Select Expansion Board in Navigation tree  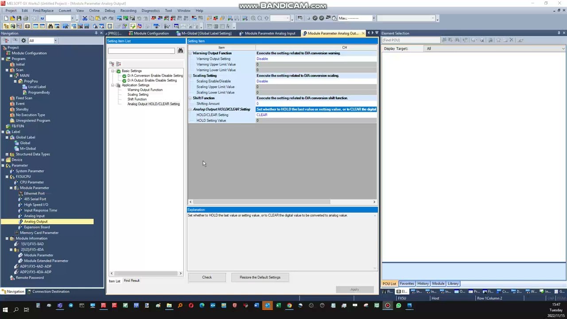[37, 227]
